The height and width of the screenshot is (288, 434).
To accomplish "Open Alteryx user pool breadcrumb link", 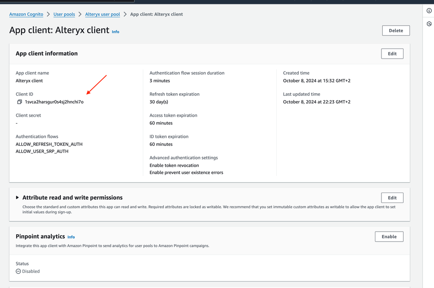I will 103,14.
